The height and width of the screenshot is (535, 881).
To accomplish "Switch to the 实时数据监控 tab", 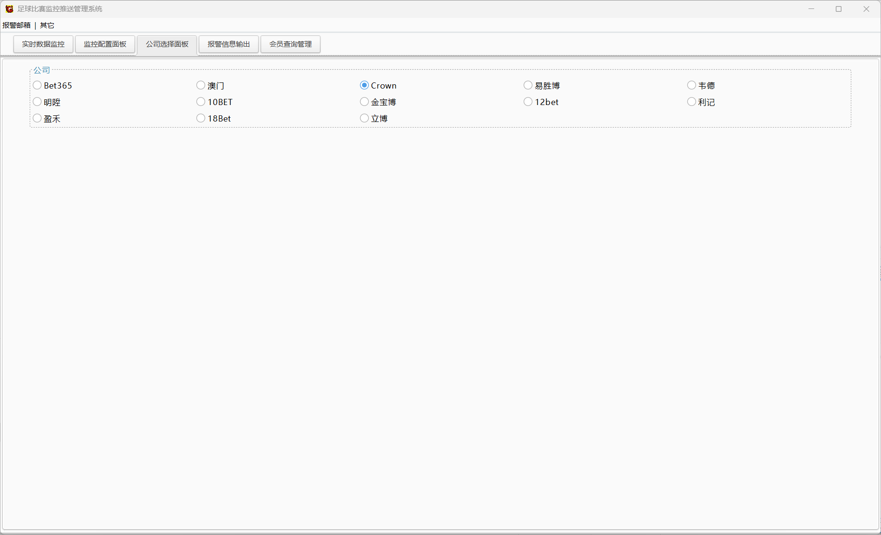I will (43, 44).
